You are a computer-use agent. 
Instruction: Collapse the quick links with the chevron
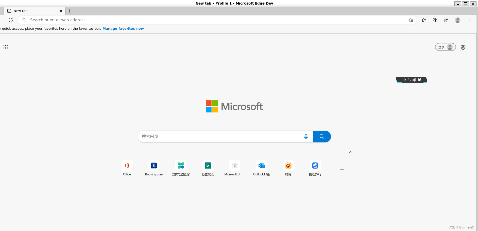[351, 152]
